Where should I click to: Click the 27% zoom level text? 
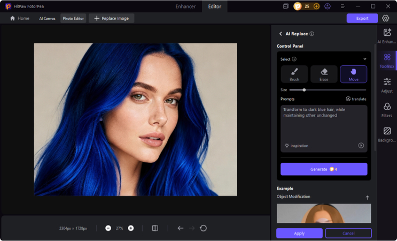coord(119,228)
